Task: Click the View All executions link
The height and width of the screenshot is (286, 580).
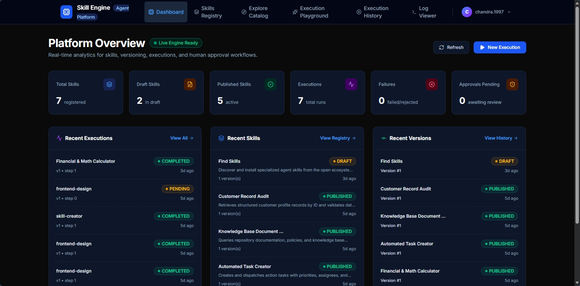Action: point(182,138)
